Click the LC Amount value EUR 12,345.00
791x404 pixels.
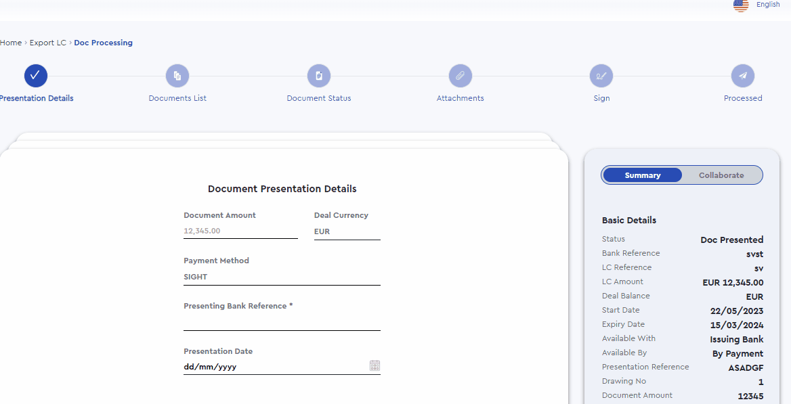(733, 282)
